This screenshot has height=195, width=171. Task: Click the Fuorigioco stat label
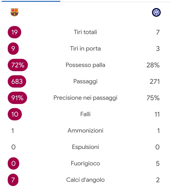point(85,164)
